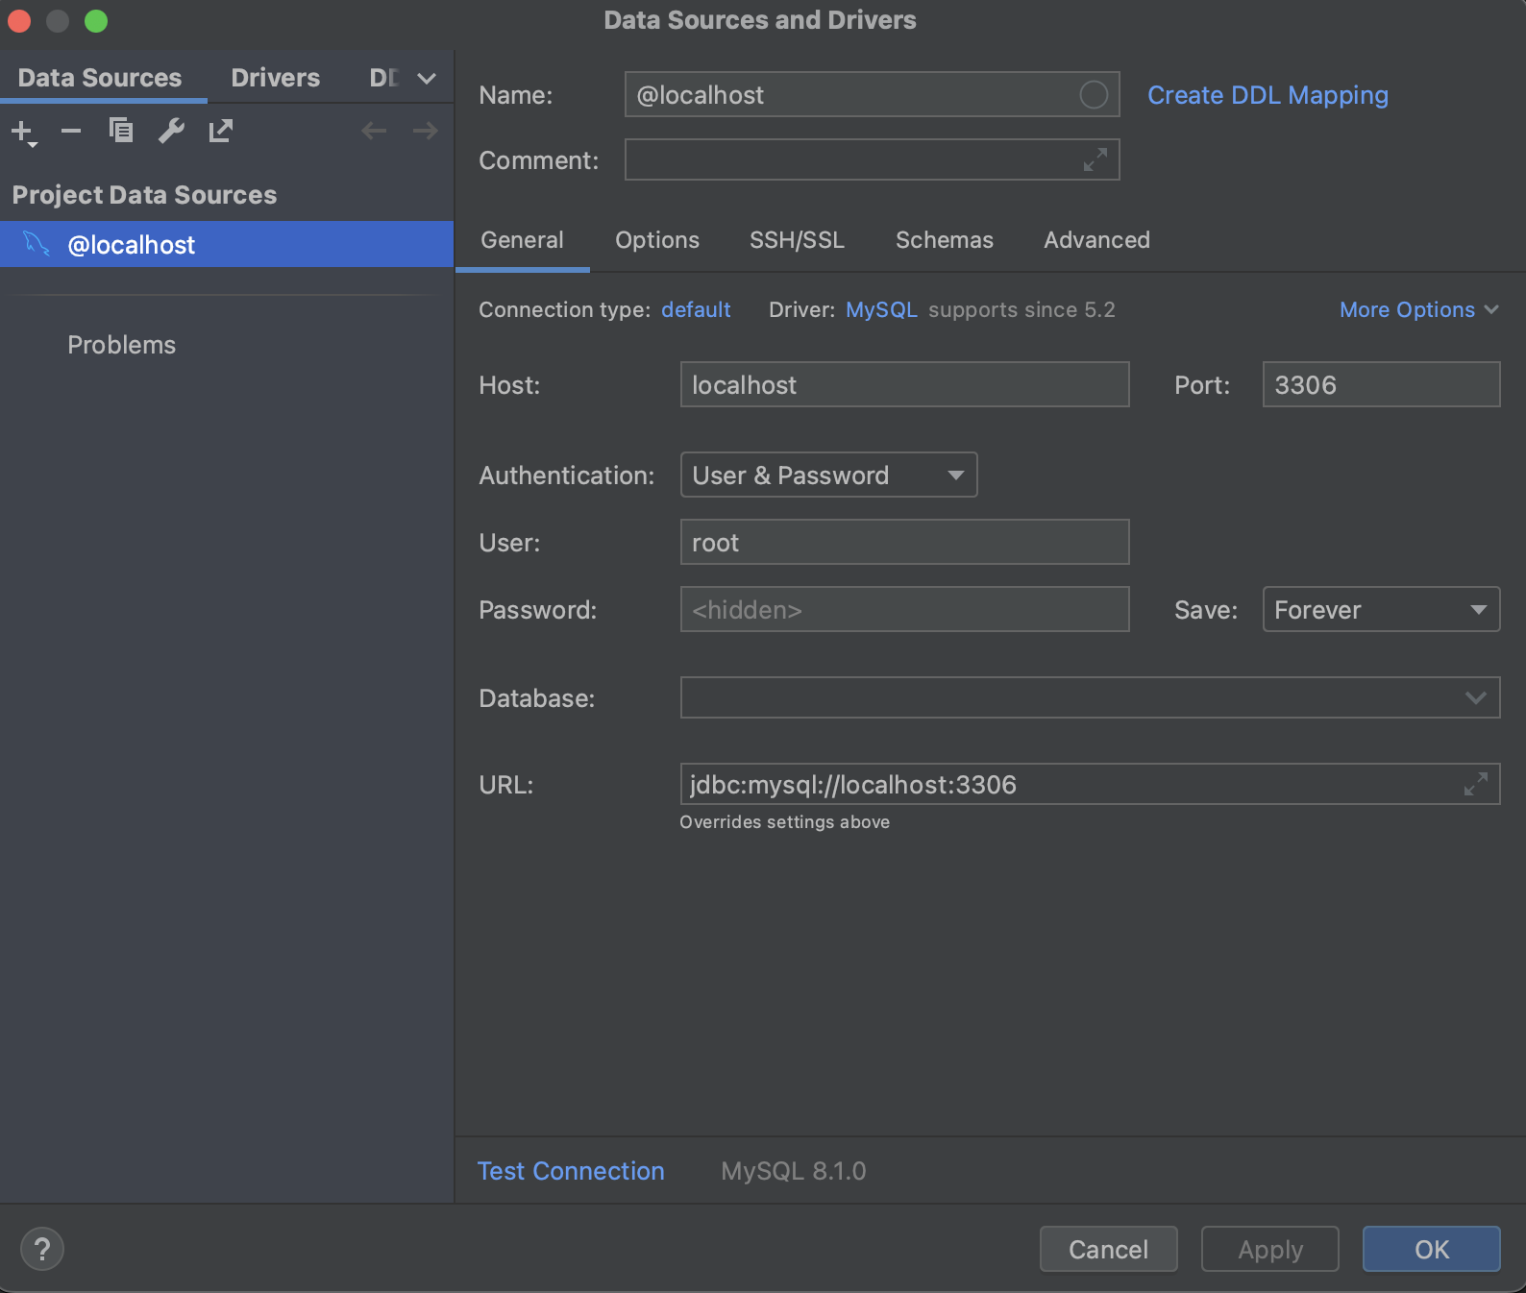Click the hidden Password field
The image size is (1526, 1293).
point(904,609)
